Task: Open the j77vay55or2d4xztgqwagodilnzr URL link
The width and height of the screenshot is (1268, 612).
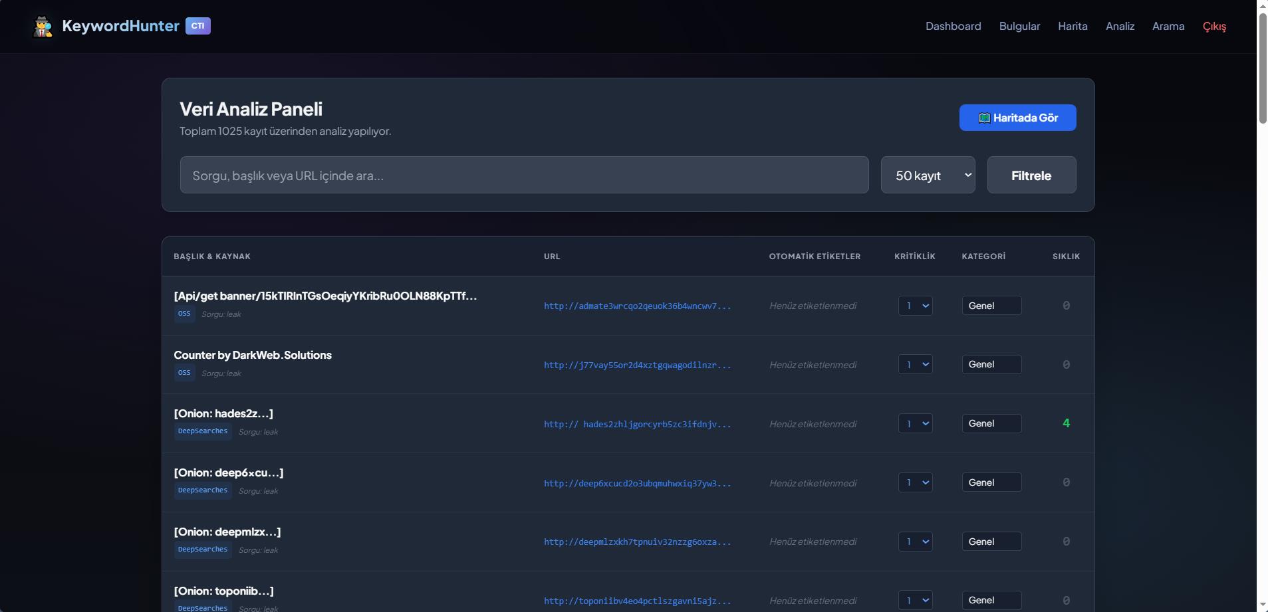Action: click(637, 365)
